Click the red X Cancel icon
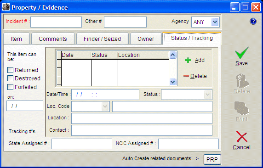 [x=242, y=136]
